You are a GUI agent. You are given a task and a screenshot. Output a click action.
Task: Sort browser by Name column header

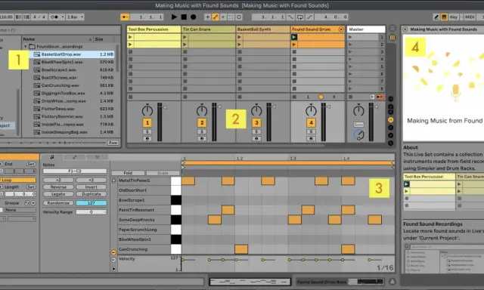coord(57,39)
